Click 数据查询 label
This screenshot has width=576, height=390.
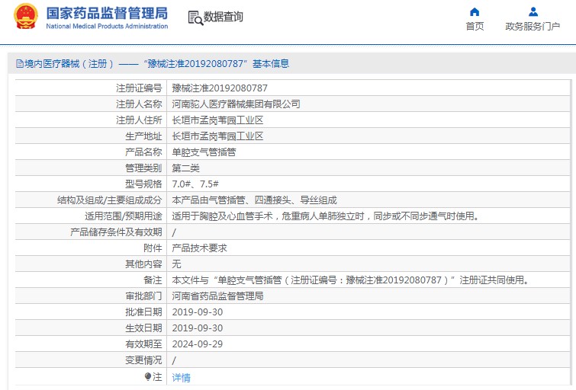(x=224, y=17)
